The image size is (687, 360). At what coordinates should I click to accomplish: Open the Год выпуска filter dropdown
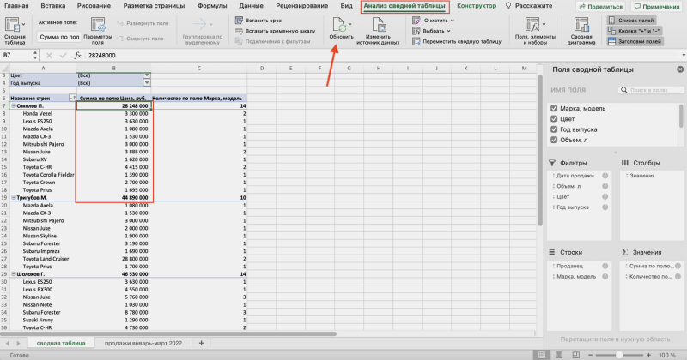147,82
